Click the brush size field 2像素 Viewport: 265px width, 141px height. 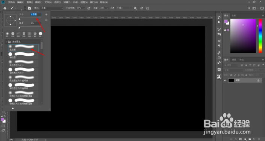(36, 15)
